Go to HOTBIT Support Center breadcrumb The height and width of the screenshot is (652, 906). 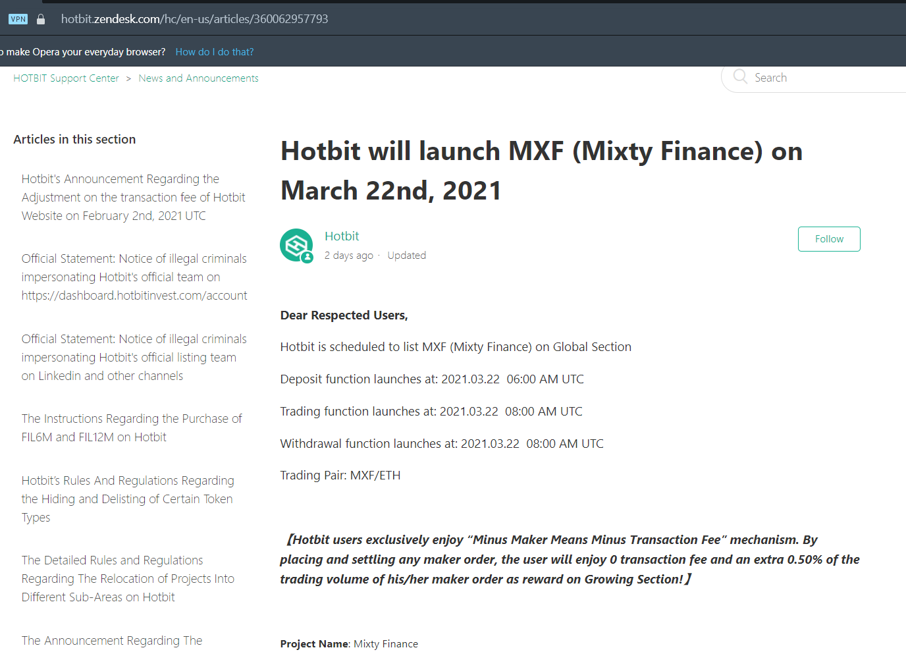pyautogui.click(x=66, y=78)
